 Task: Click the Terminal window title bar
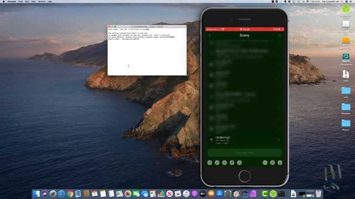(147, 27)
